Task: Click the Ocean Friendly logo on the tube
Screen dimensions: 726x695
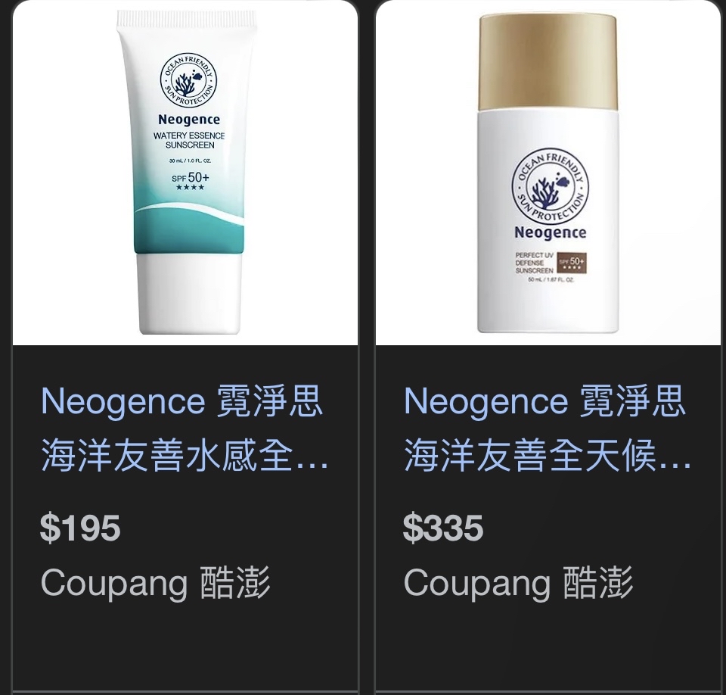Action: coord(188,80)
